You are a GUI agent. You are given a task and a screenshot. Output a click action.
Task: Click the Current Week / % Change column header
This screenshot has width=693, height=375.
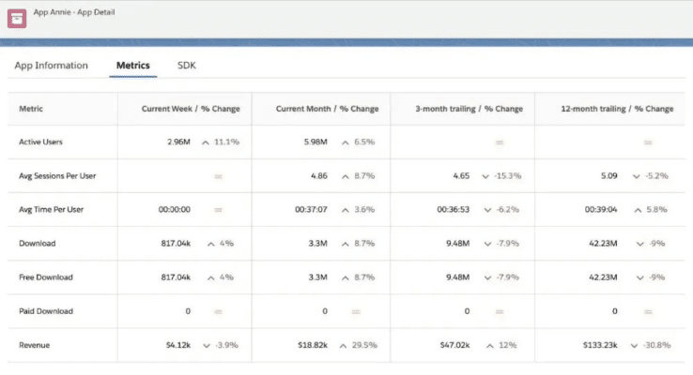[x=191, y=109]
